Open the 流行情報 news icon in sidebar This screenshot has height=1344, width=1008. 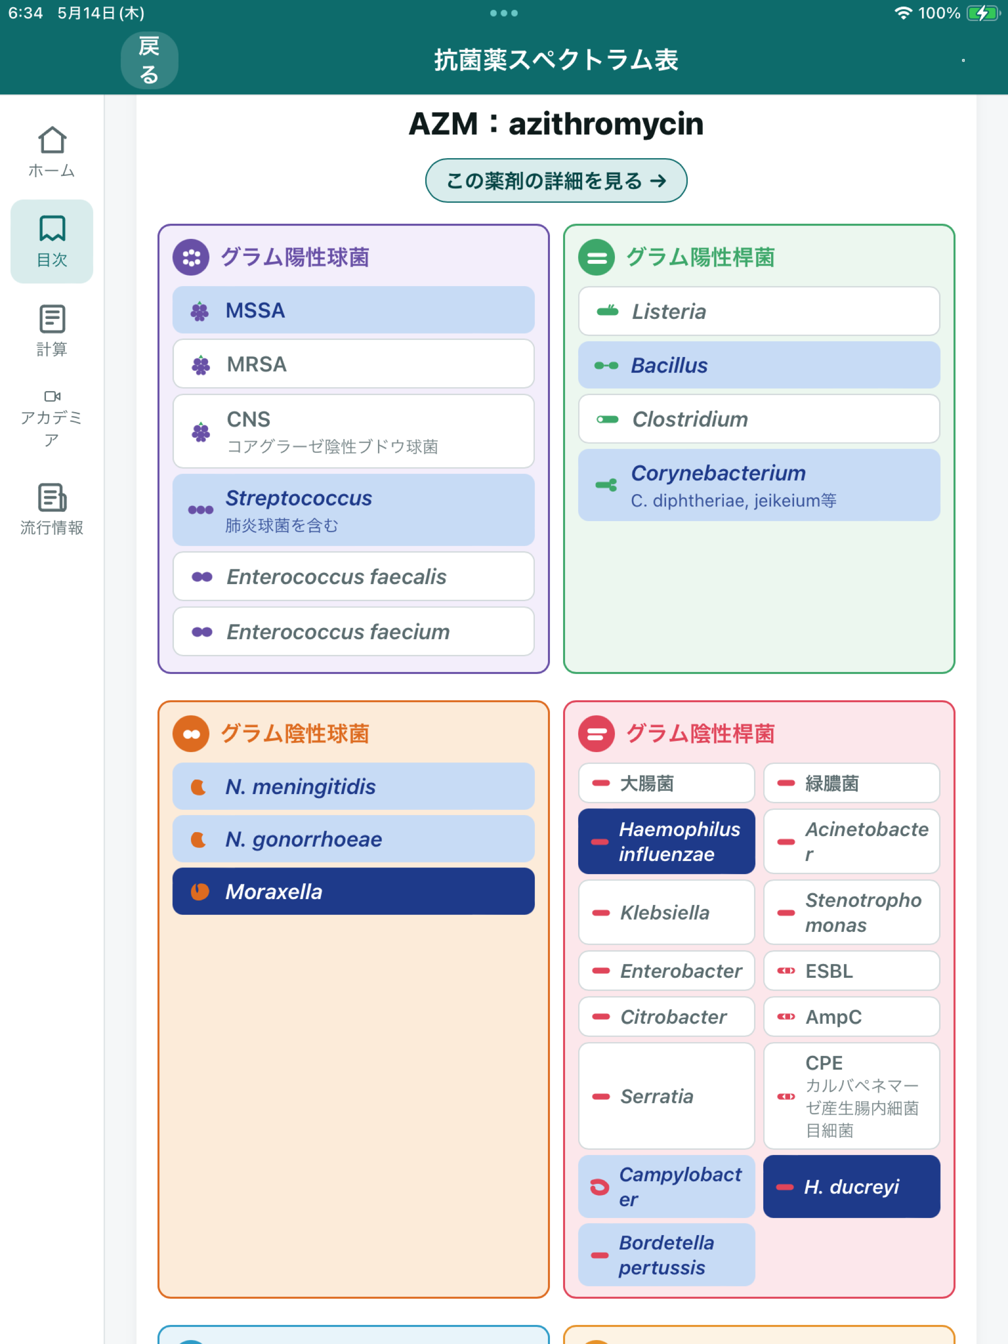(x=52, y=498)
